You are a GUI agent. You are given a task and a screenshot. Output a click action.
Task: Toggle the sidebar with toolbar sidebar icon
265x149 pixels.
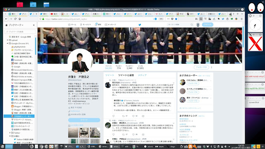coord(201,19)
